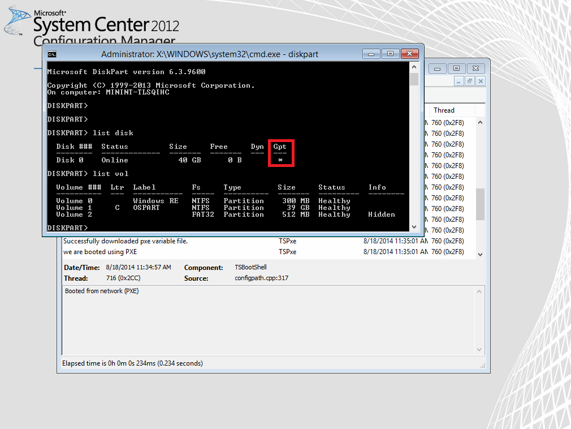
Task: Click TSPxe component of 'we are booted' row
Action: 288,252
